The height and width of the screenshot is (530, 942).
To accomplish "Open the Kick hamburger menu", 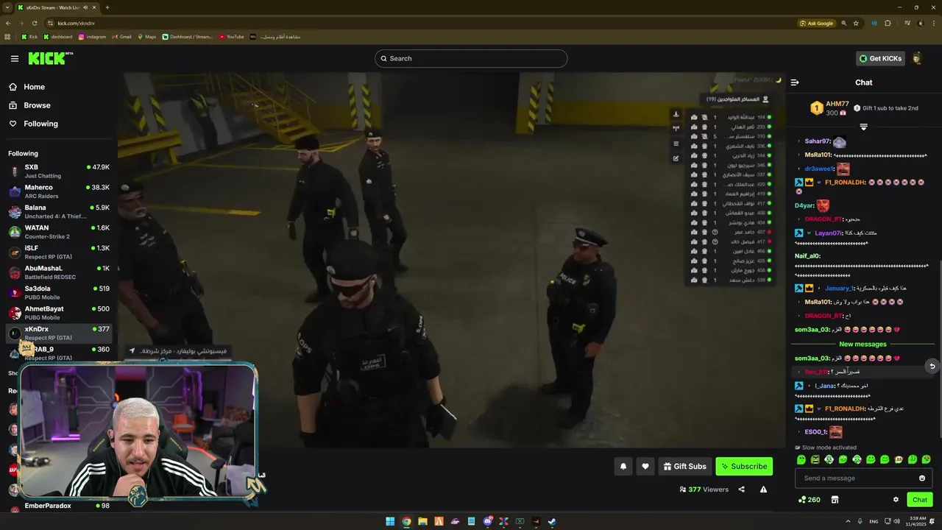I will point(14,58).
